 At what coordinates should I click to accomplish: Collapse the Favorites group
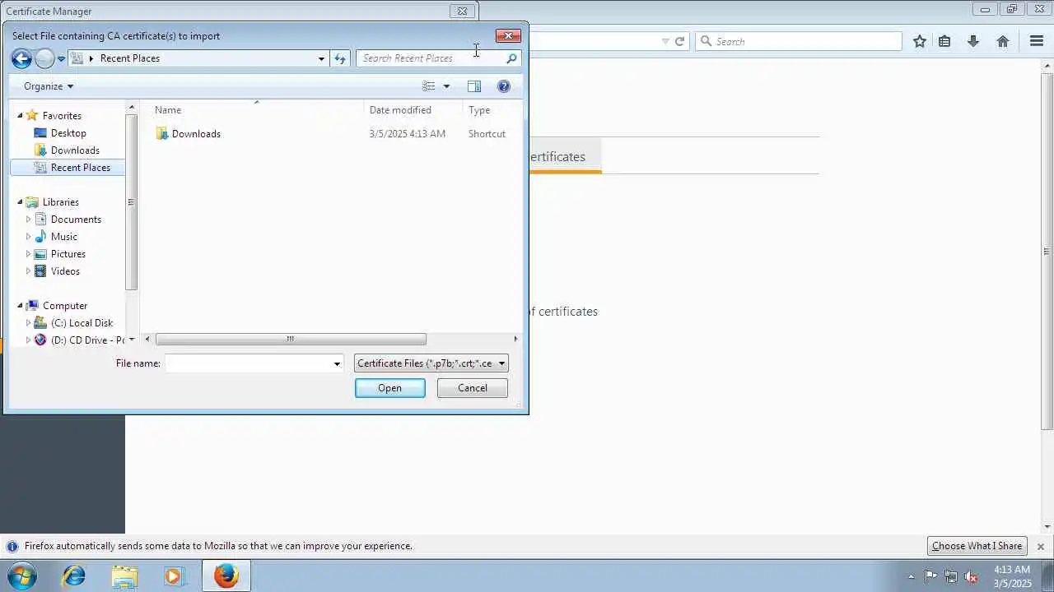pyautogui.click(x=21, y=116)
